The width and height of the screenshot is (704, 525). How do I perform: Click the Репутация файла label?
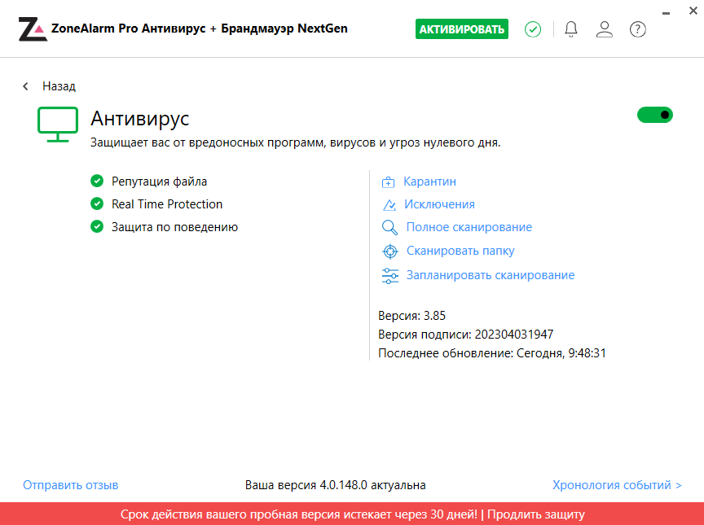(x=160, y=182)
